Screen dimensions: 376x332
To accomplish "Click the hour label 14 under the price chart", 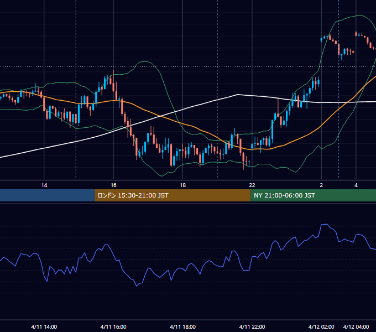I will 44,185.
